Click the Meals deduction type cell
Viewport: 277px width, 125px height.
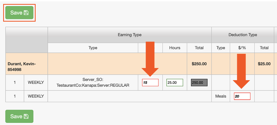tap(221, 96)
